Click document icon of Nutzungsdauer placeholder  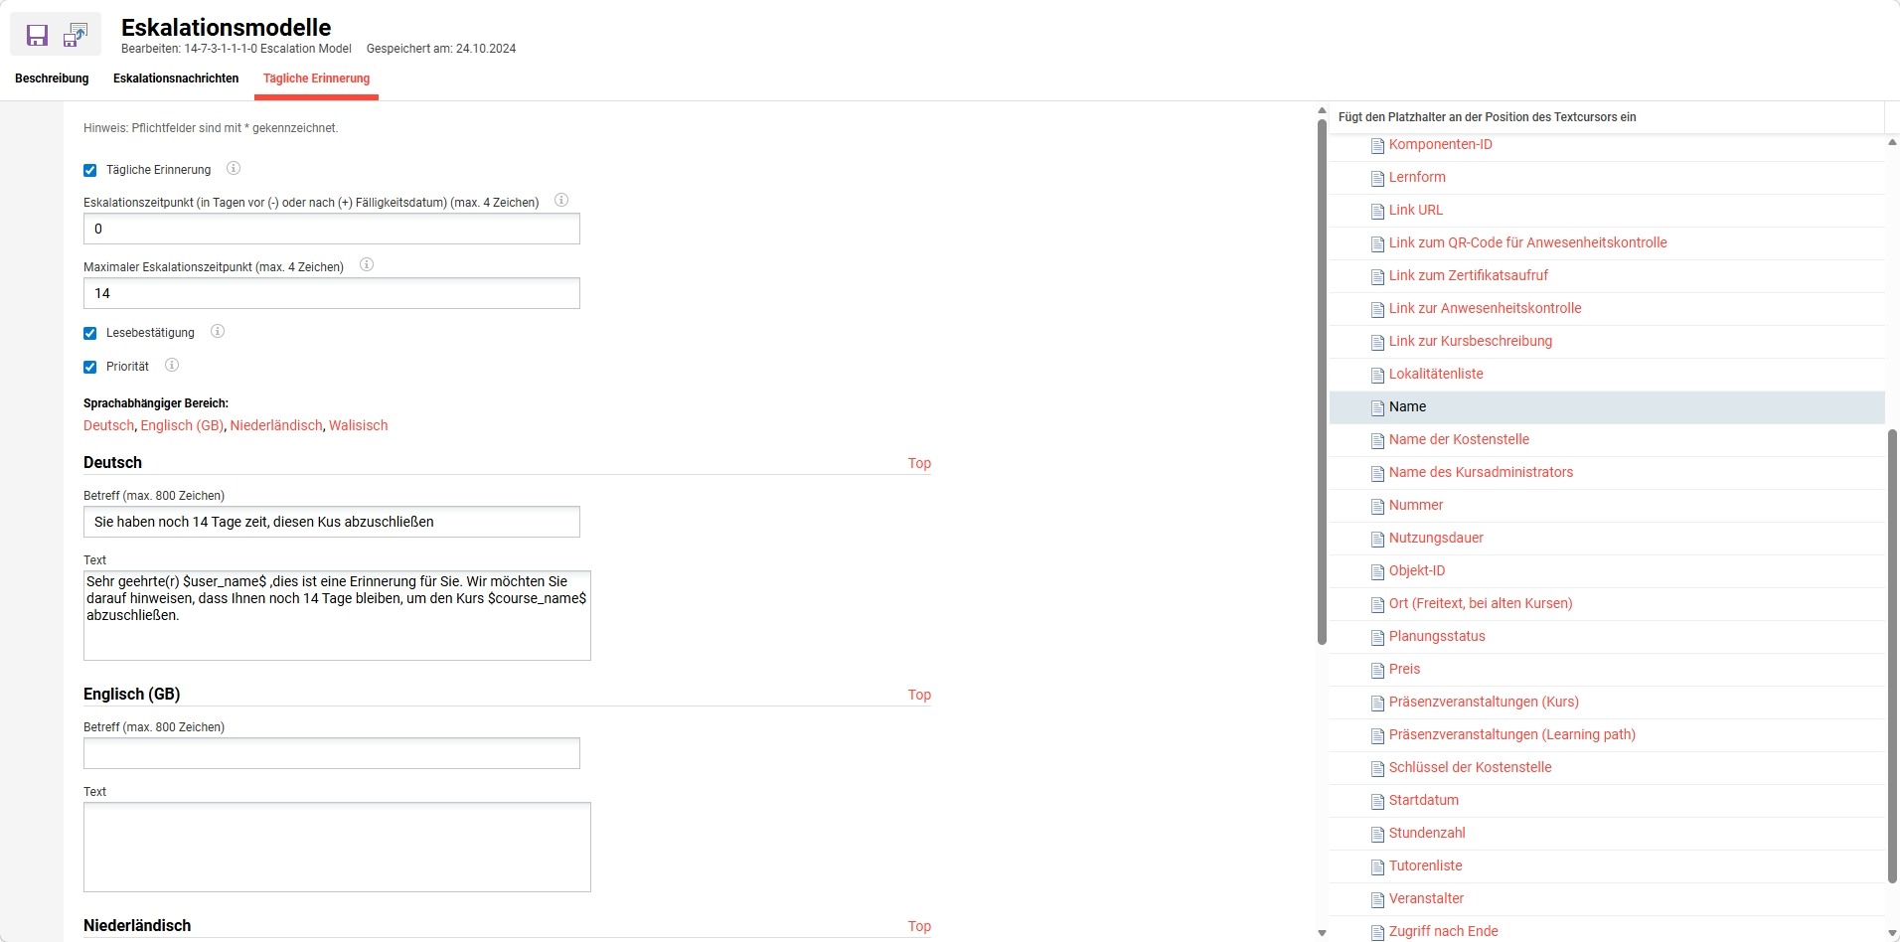tap(1377, 540)
